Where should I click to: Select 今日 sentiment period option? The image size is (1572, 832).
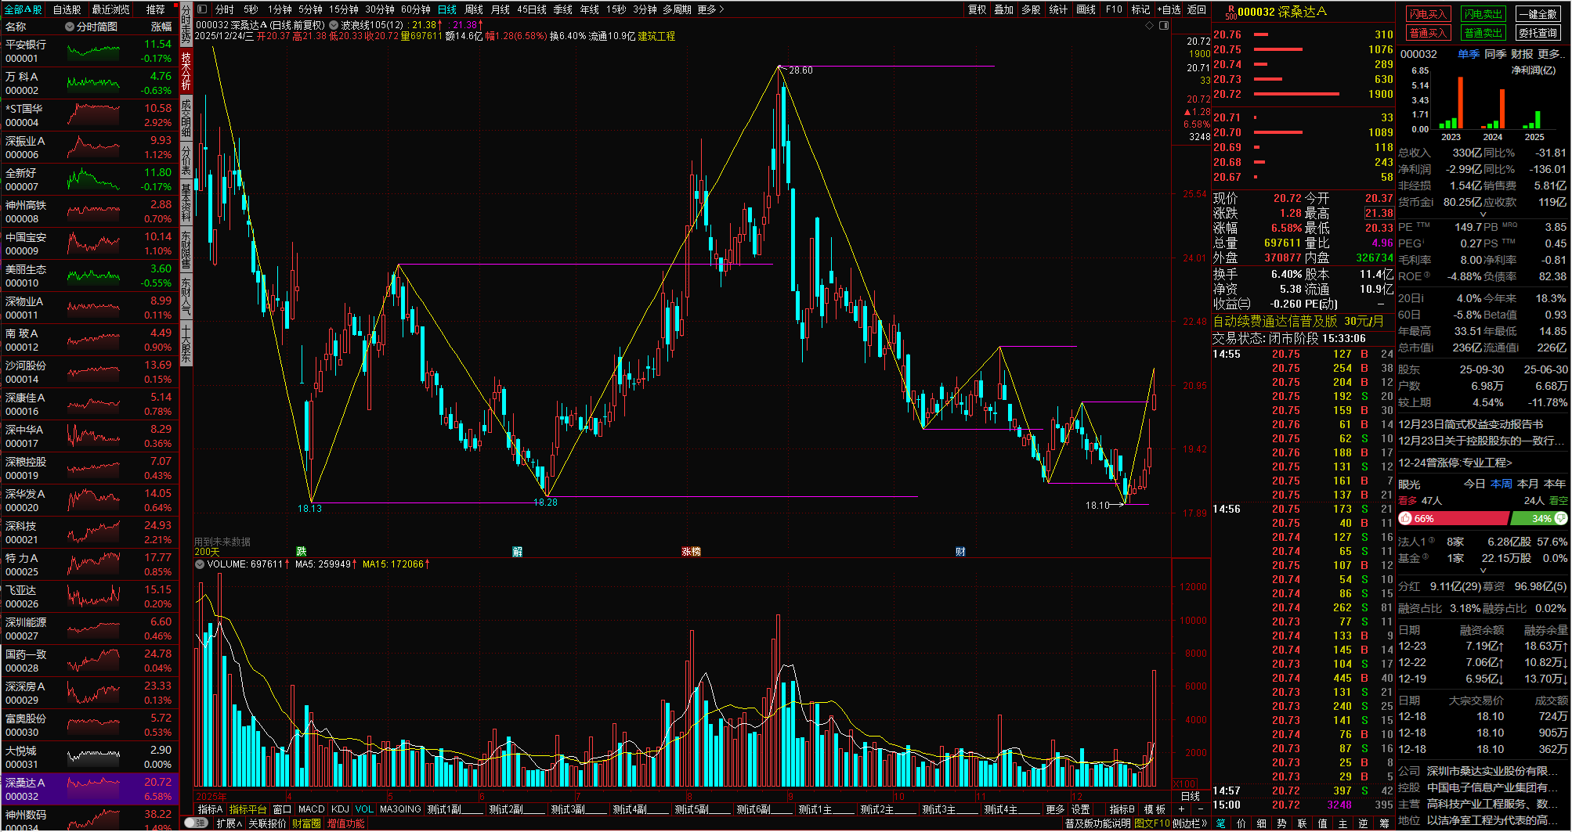(x=1474, y=484)
